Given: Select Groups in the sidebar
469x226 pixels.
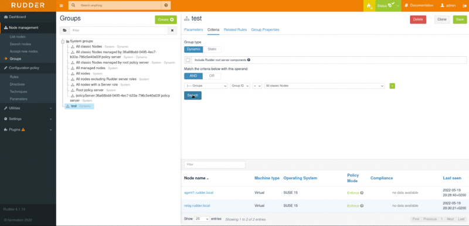Looking at the screenshot, I should 15,59.
